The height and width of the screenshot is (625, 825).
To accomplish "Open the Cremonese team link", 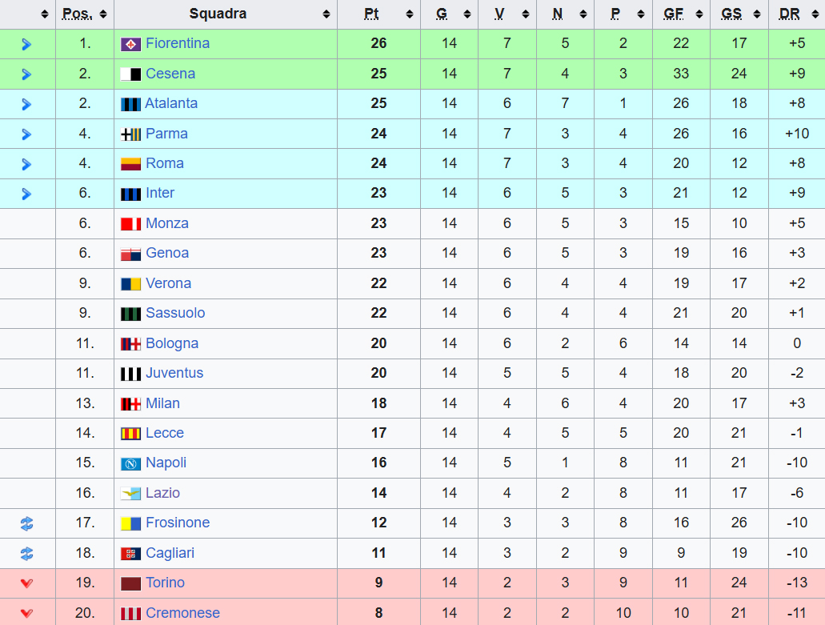I will pos(182,613).
